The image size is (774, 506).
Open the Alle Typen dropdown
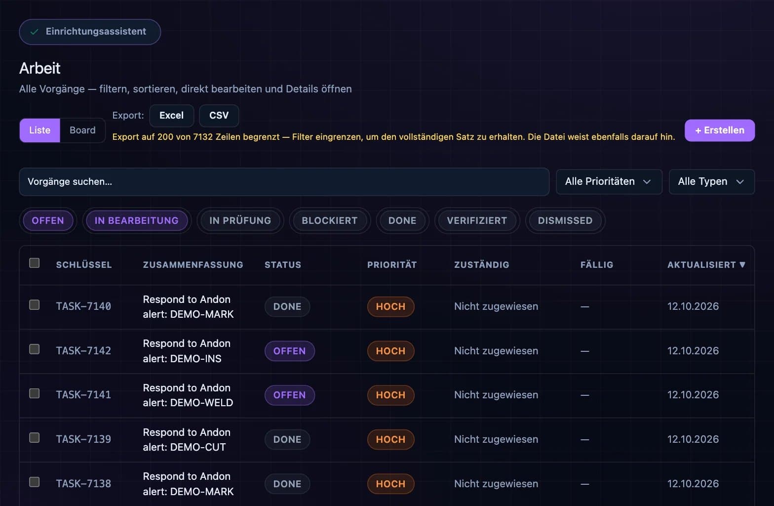click(x=711, y=181)
